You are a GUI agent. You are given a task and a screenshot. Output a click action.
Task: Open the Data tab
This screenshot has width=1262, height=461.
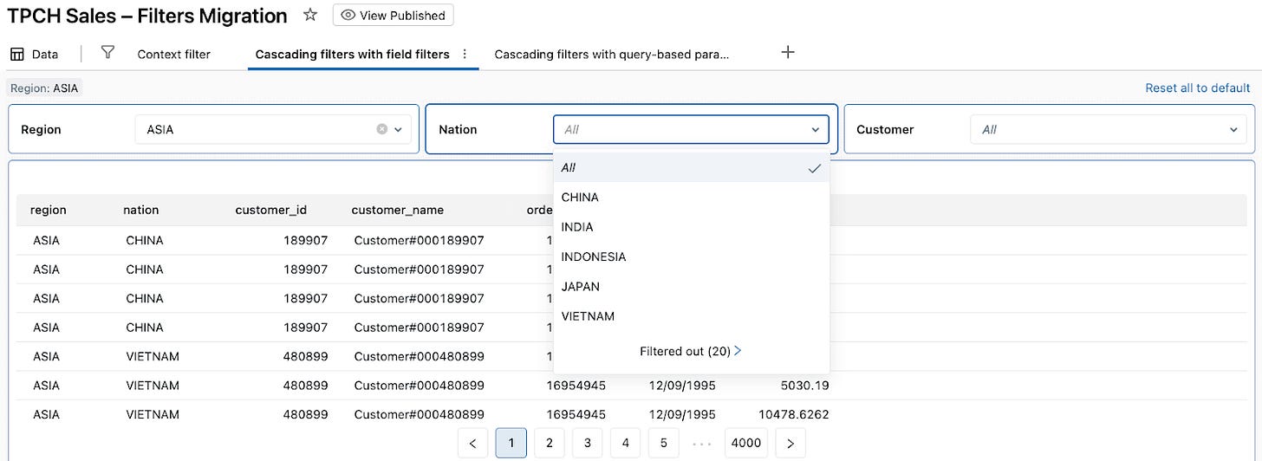click(35, 54)
